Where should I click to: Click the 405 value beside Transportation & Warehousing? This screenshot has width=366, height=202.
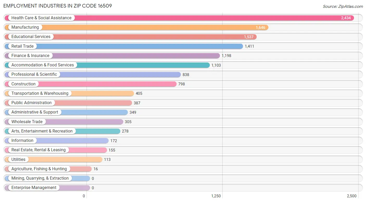139,93
